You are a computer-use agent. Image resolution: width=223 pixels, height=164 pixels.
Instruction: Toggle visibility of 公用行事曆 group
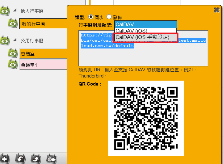(x=5, y=40)
